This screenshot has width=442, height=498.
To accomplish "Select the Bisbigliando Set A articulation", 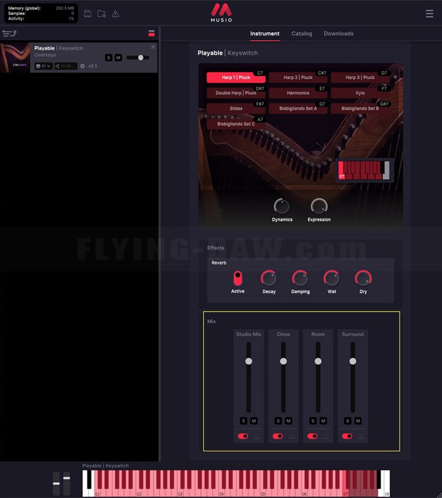I will pos(298,108).
